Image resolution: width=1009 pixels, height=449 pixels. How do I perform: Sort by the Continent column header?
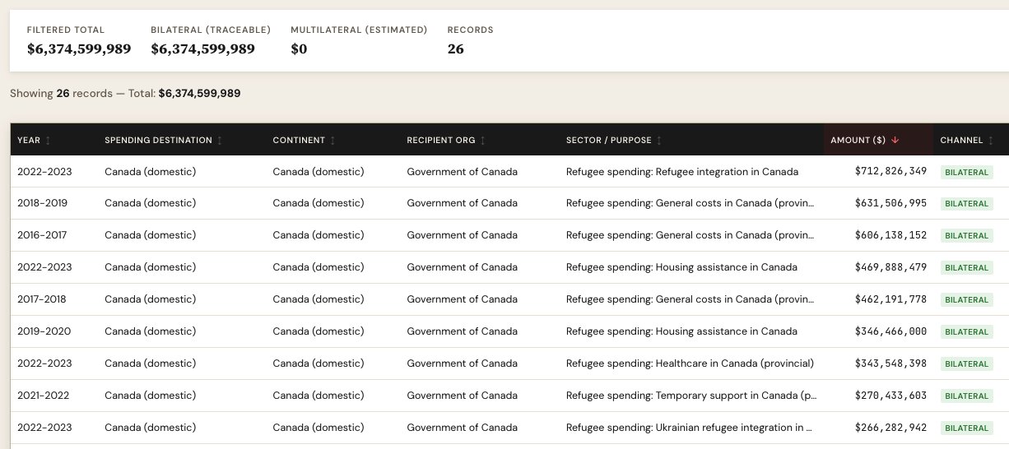(x=298, y=141)
